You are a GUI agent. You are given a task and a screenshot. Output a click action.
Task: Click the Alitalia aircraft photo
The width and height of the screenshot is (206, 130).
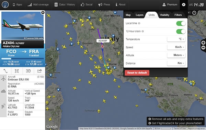click(x=22, y=26)
